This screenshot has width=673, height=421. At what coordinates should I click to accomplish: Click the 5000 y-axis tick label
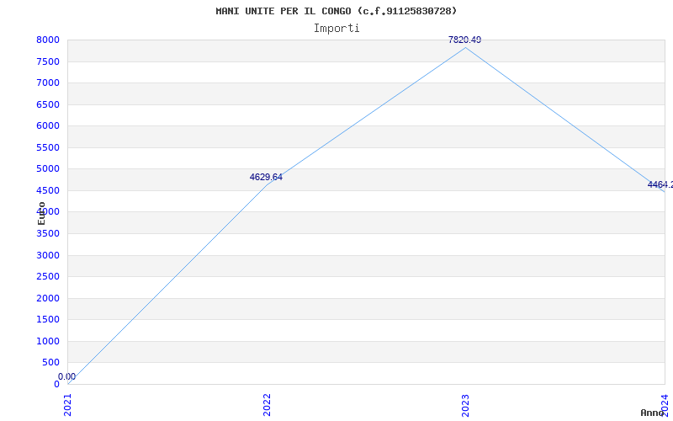pos(48,169)
